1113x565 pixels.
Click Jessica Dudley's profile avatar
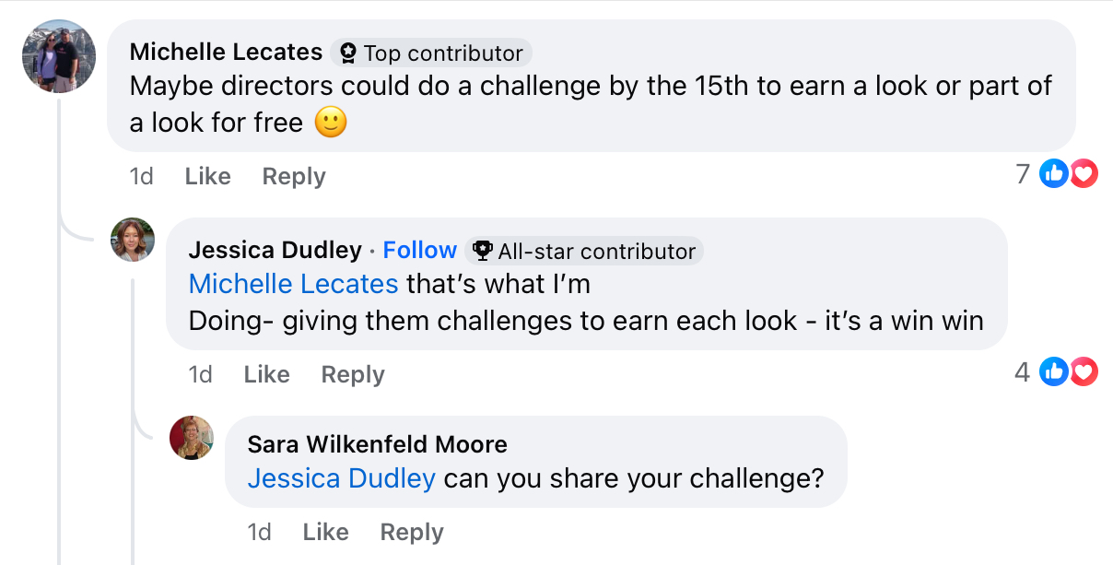point(133,240)
